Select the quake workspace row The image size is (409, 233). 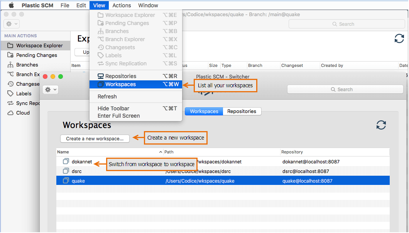coord(223,181)
